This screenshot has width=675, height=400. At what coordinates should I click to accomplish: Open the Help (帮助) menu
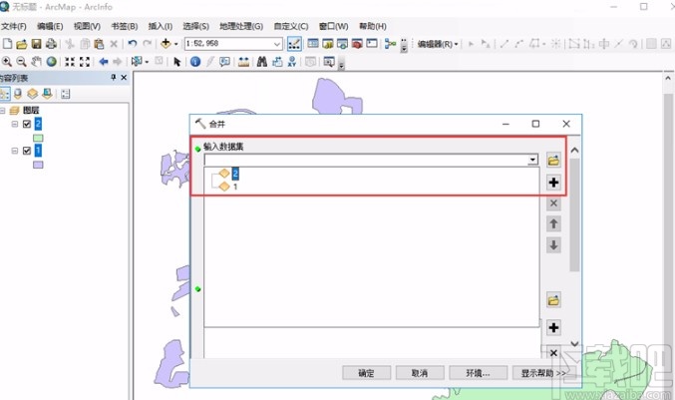pyautogui.click(x=373, y=26)
